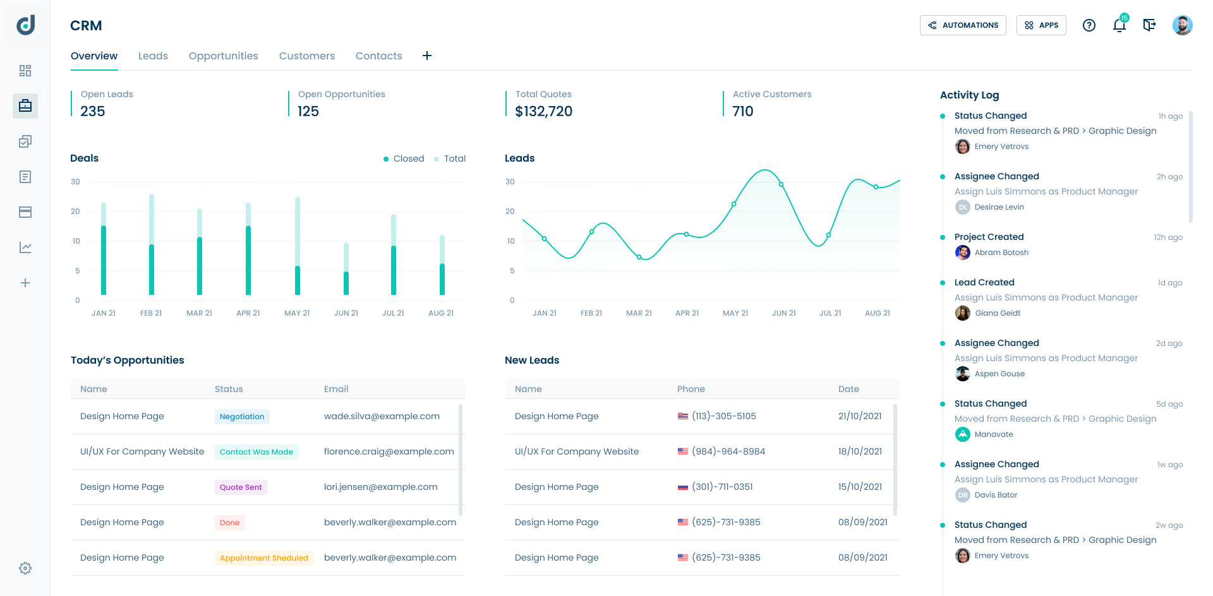Click Desirae Levin's DL avatar
Image resolution: width=1213 pixels, height=596 pixels.
click(x=963, y=207)
